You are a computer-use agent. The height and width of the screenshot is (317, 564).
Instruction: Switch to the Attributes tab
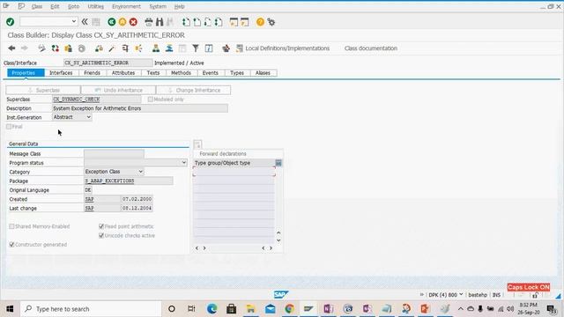pyautogui.click(x=123, y=73)
